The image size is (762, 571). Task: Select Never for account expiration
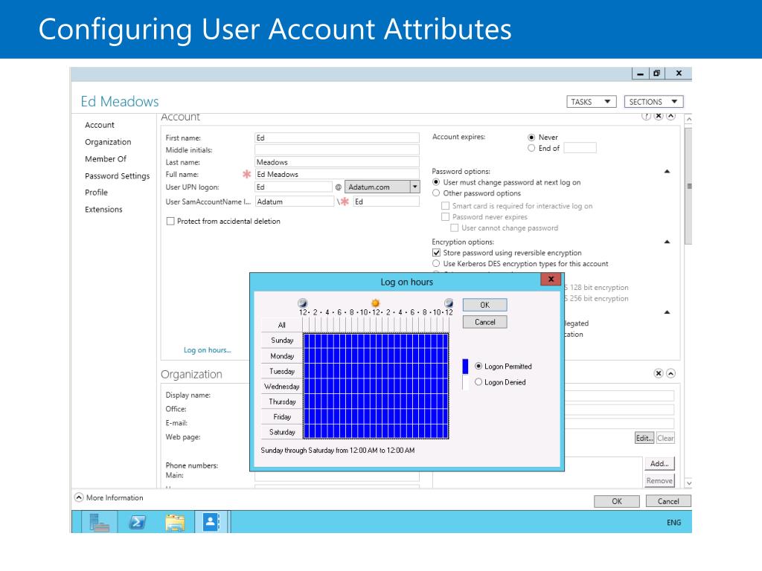click(531, 138)
